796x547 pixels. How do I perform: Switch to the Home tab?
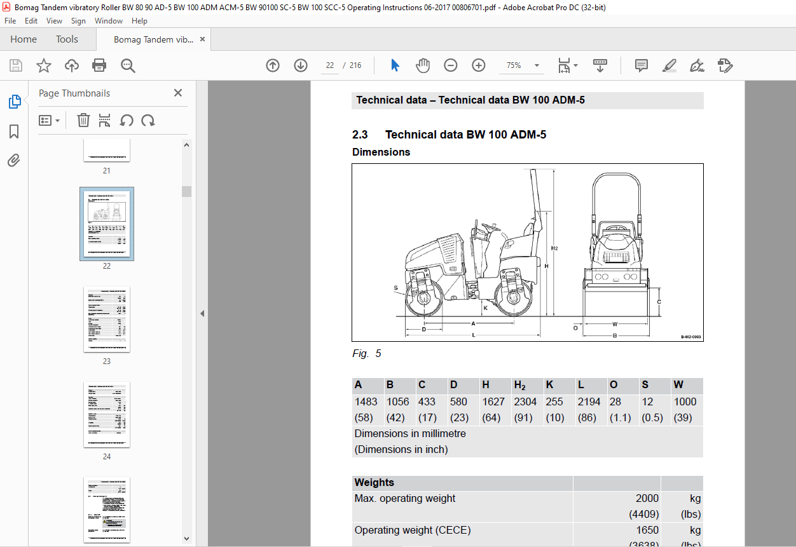point(24,39)
